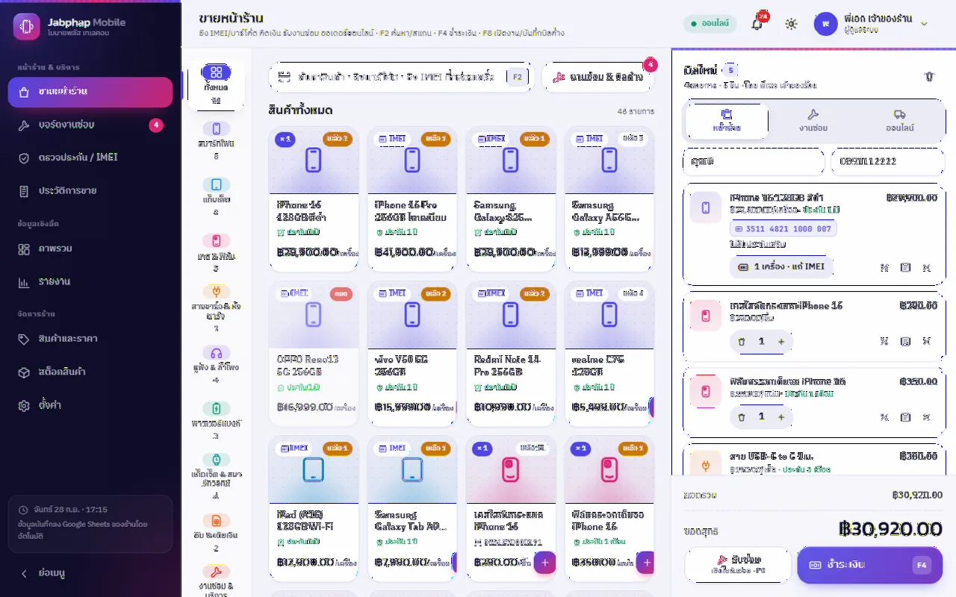956x597 pixels.
Task: Collapse the sidebar menu
Action: pyautogui.click(x=90, y=573)
